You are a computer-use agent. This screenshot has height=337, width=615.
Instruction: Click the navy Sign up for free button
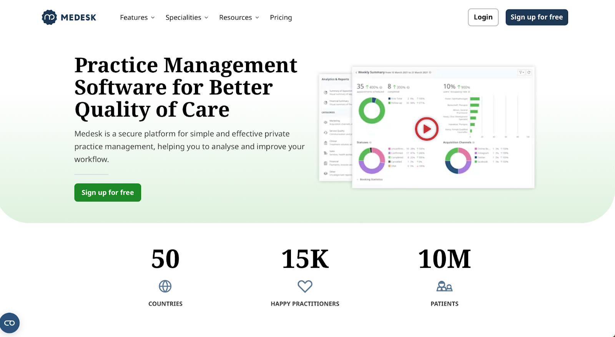click(537, 17)
